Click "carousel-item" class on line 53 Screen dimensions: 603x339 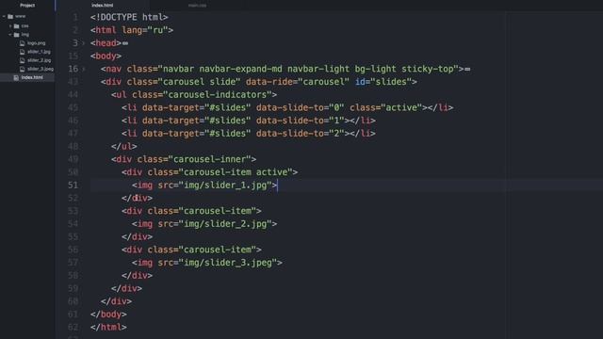218,211
